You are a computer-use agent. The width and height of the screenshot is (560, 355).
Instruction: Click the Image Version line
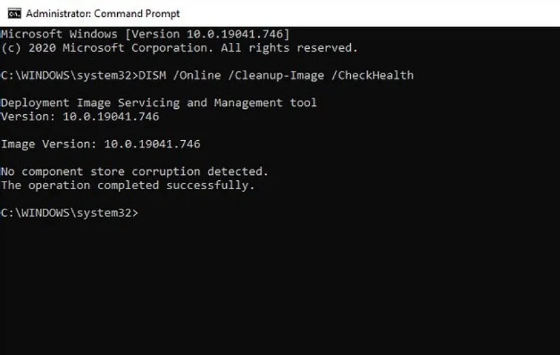click(x=101, y=144)
